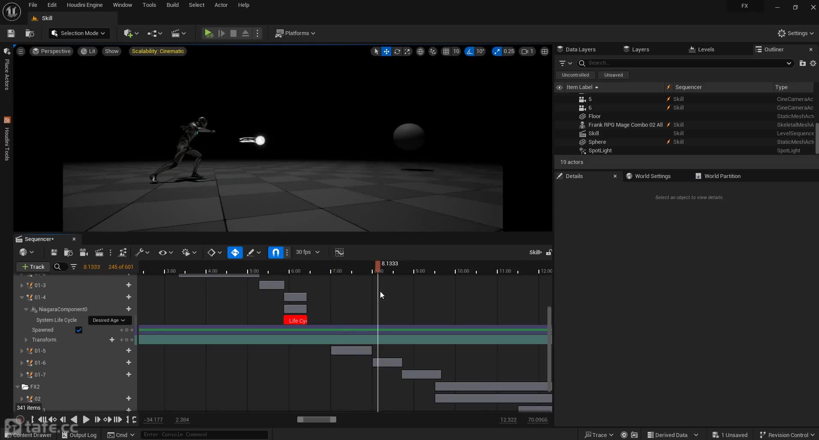Viewport: 819px width, 440px height.
Task: Toggle sequencer snapping magnet
Action: 276,253
